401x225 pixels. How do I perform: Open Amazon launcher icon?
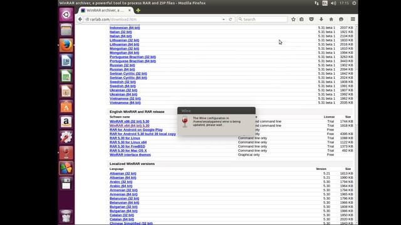coord(66,122)
